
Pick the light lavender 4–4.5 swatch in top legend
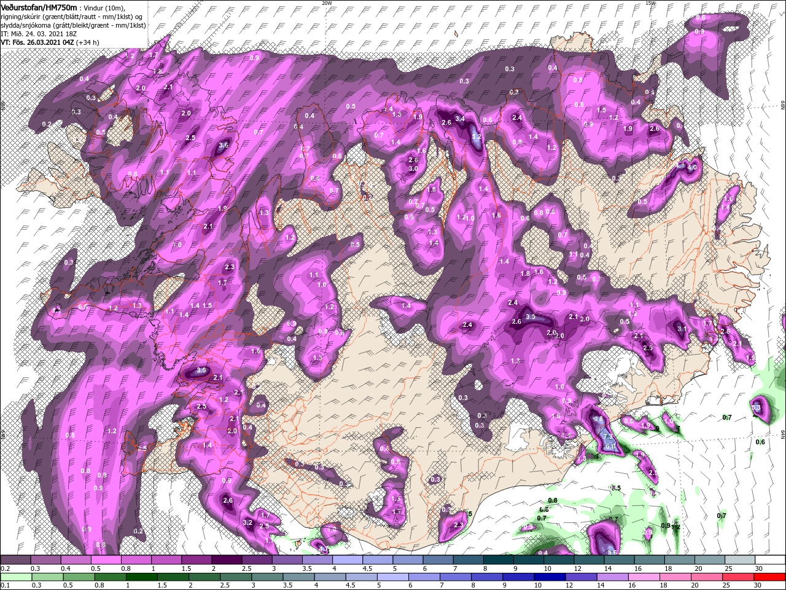point(348,560)
